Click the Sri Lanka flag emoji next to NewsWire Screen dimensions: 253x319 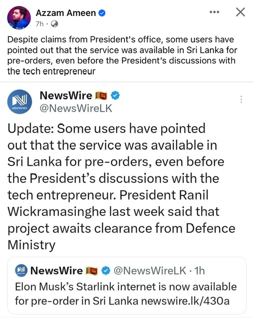pos(101,96)
